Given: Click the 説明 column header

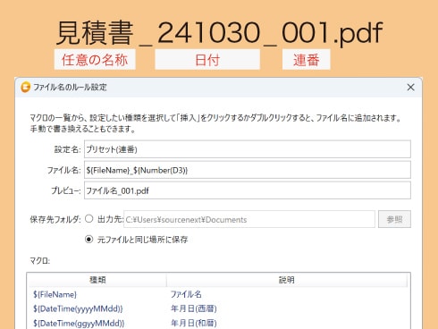Looking at the screenshot, I should pos(287,280).
